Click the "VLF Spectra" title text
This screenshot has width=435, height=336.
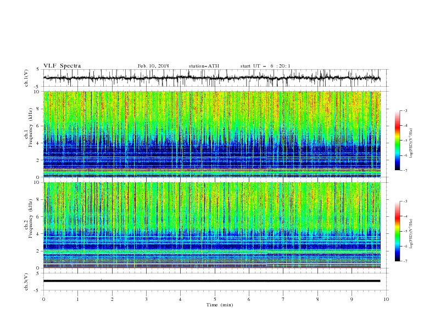click(62, 66)
